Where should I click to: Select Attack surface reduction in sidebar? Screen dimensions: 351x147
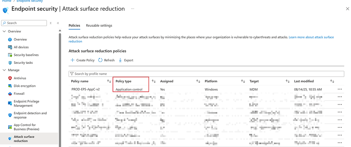tap(24, 139)
